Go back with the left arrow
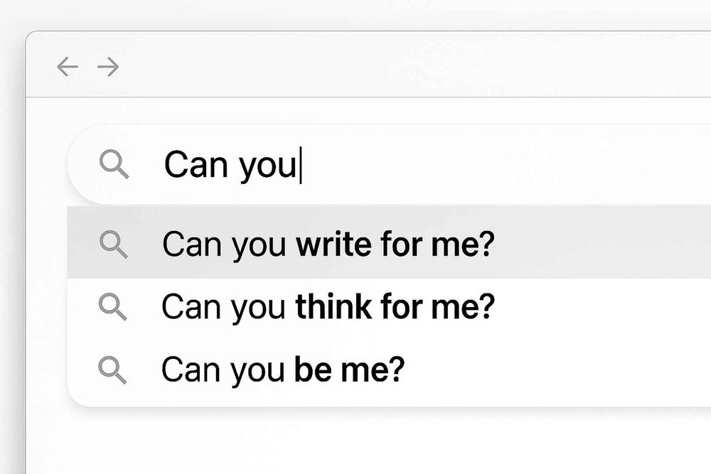 (68, 67)
